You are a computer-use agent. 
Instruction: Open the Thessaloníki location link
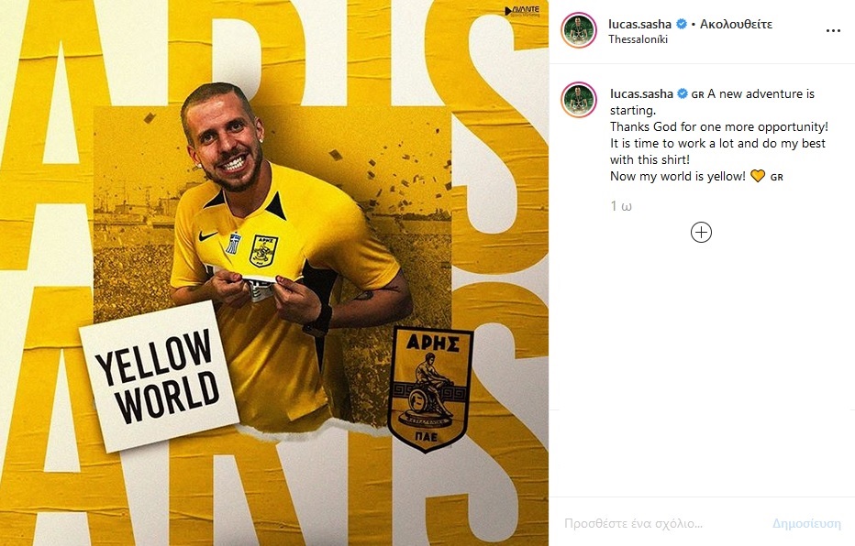[x=638, y=39]
